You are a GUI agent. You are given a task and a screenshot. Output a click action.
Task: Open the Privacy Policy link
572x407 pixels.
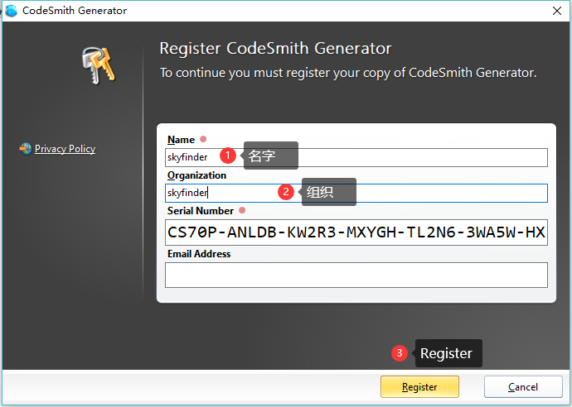coord(65,149)
